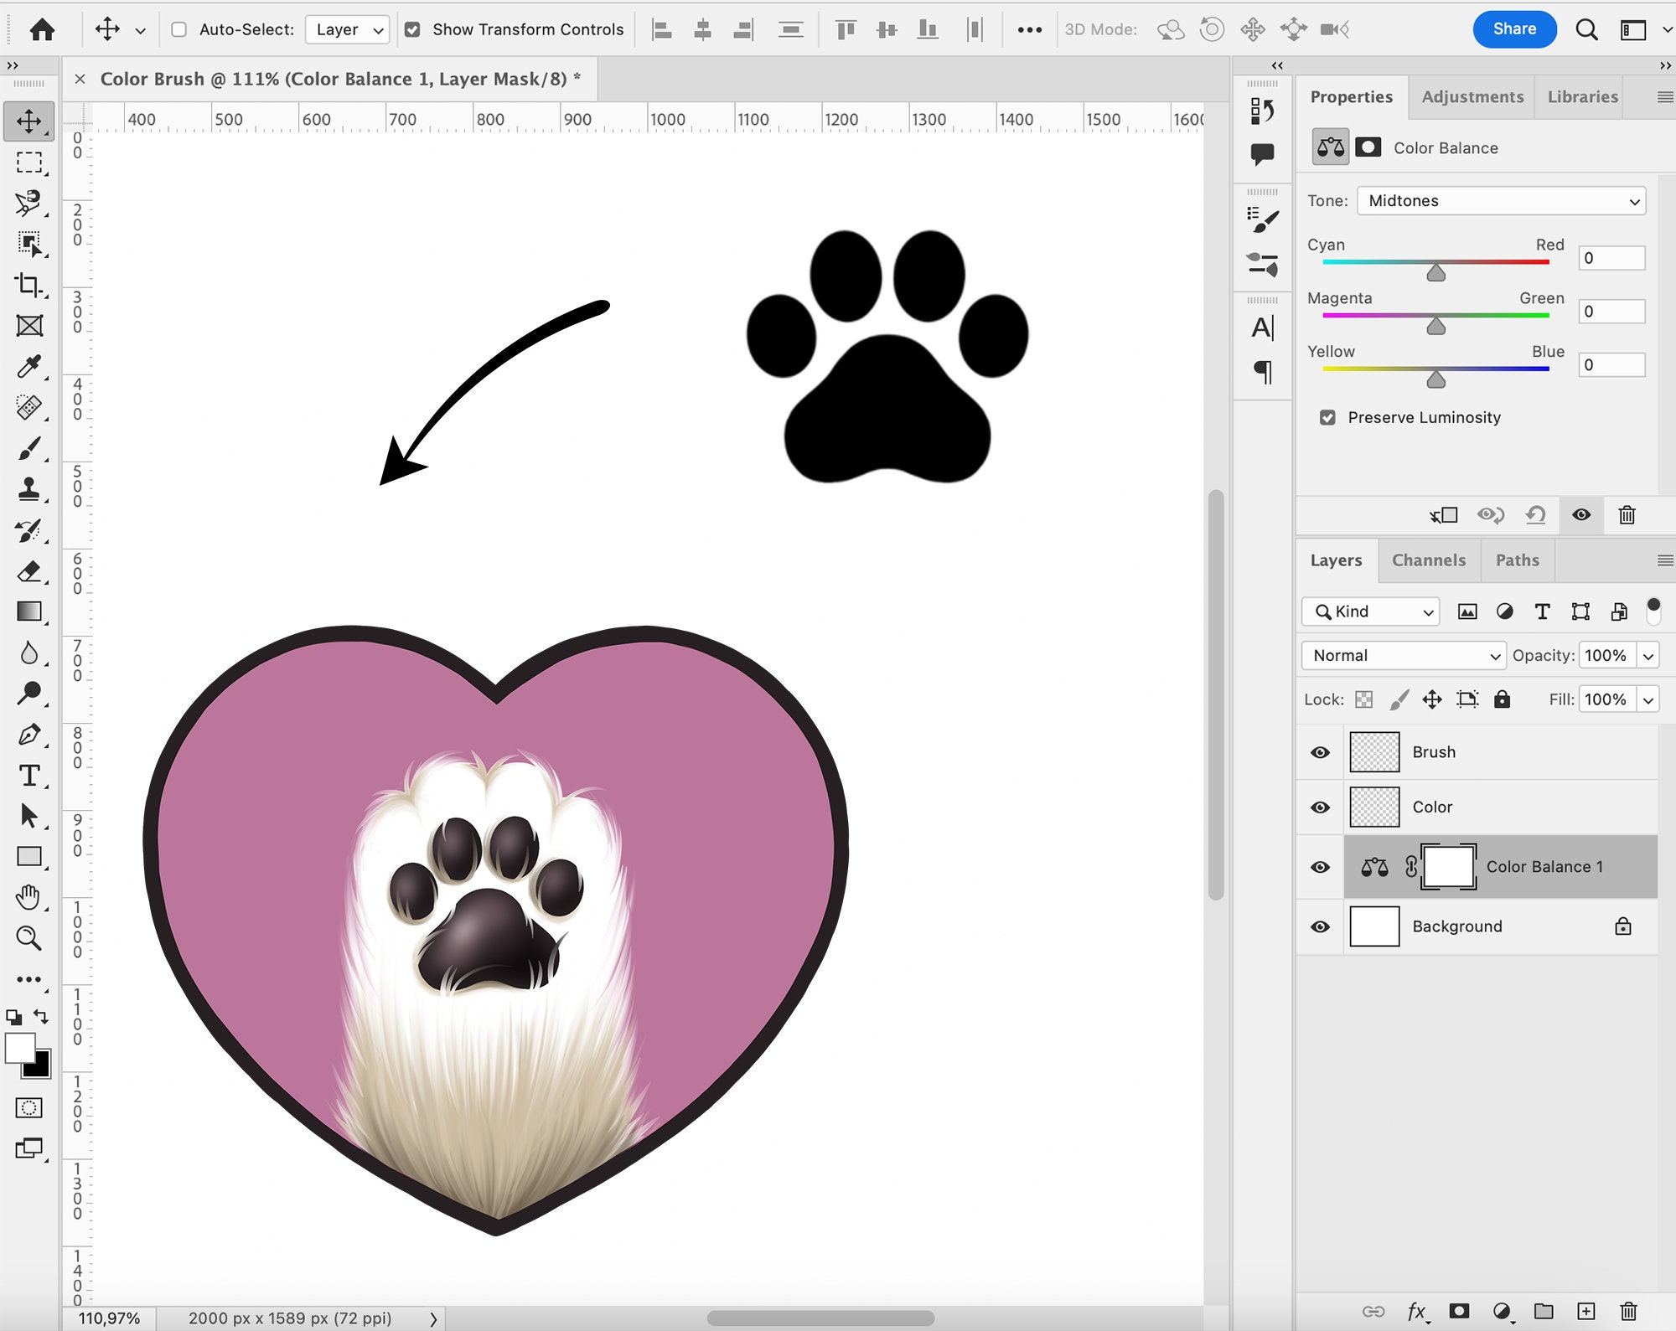
Task: Switch to the Channels tab
Action: pyautogui.click(x=1429, y=560)
